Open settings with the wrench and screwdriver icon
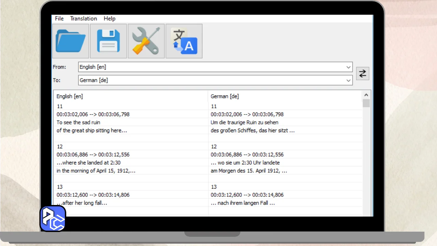The height and width of the screenshot is (246, 437). pyautogui.click(x=146, y=41)
